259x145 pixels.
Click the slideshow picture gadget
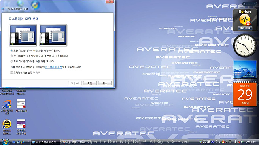pos(245,69)
